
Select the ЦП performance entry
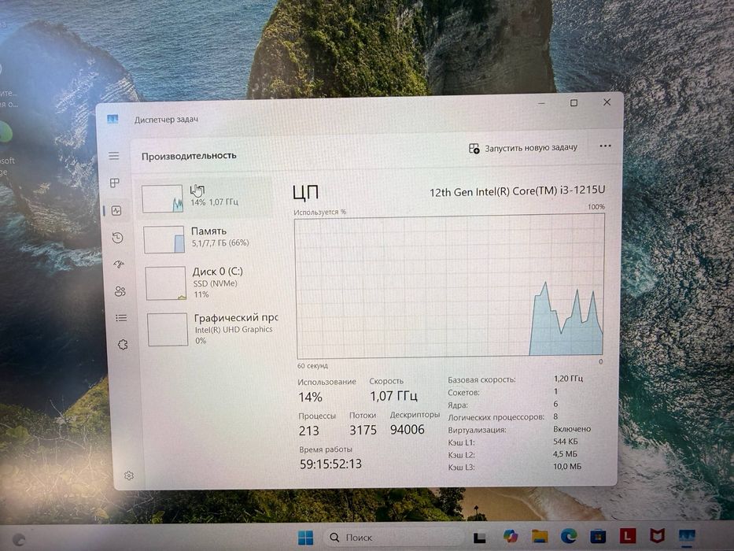click(x=205, y=198)
